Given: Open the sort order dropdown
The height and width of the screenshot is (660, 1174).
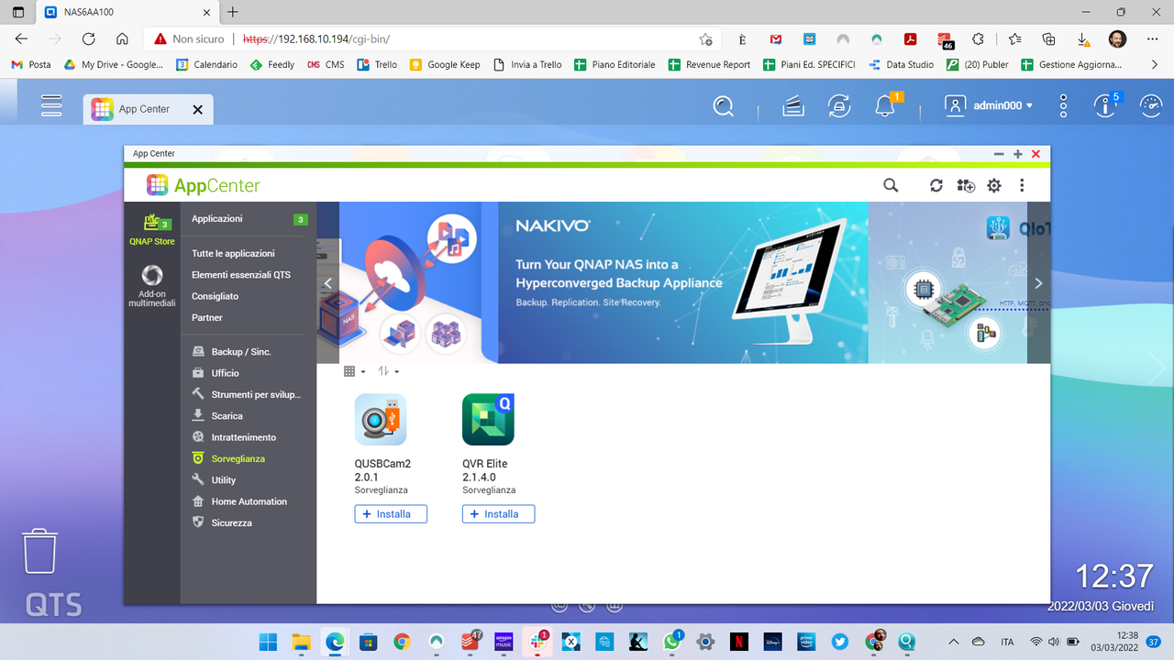Looking at the screenshot, I should coord(389,371).
